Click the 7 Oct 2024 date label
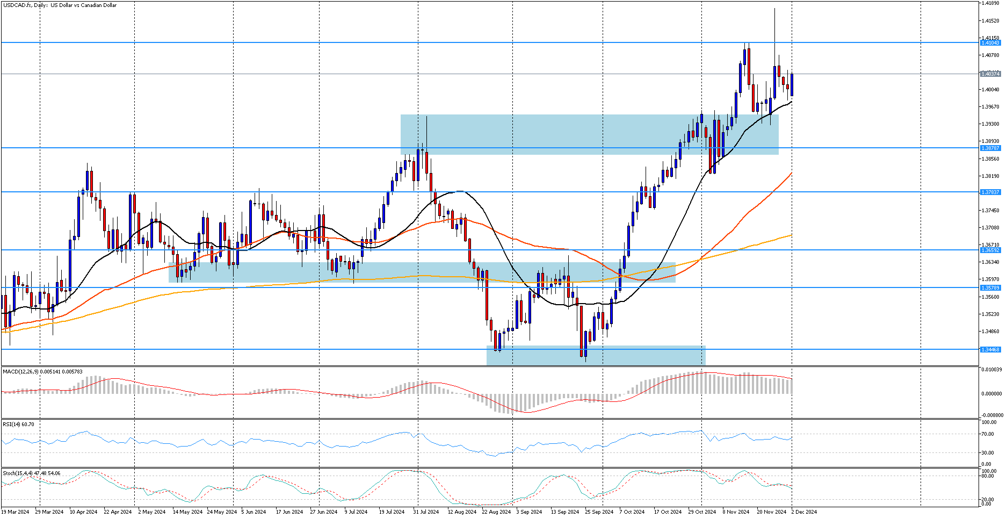Screen dimensions: 1007x518 tap(632, 512)
